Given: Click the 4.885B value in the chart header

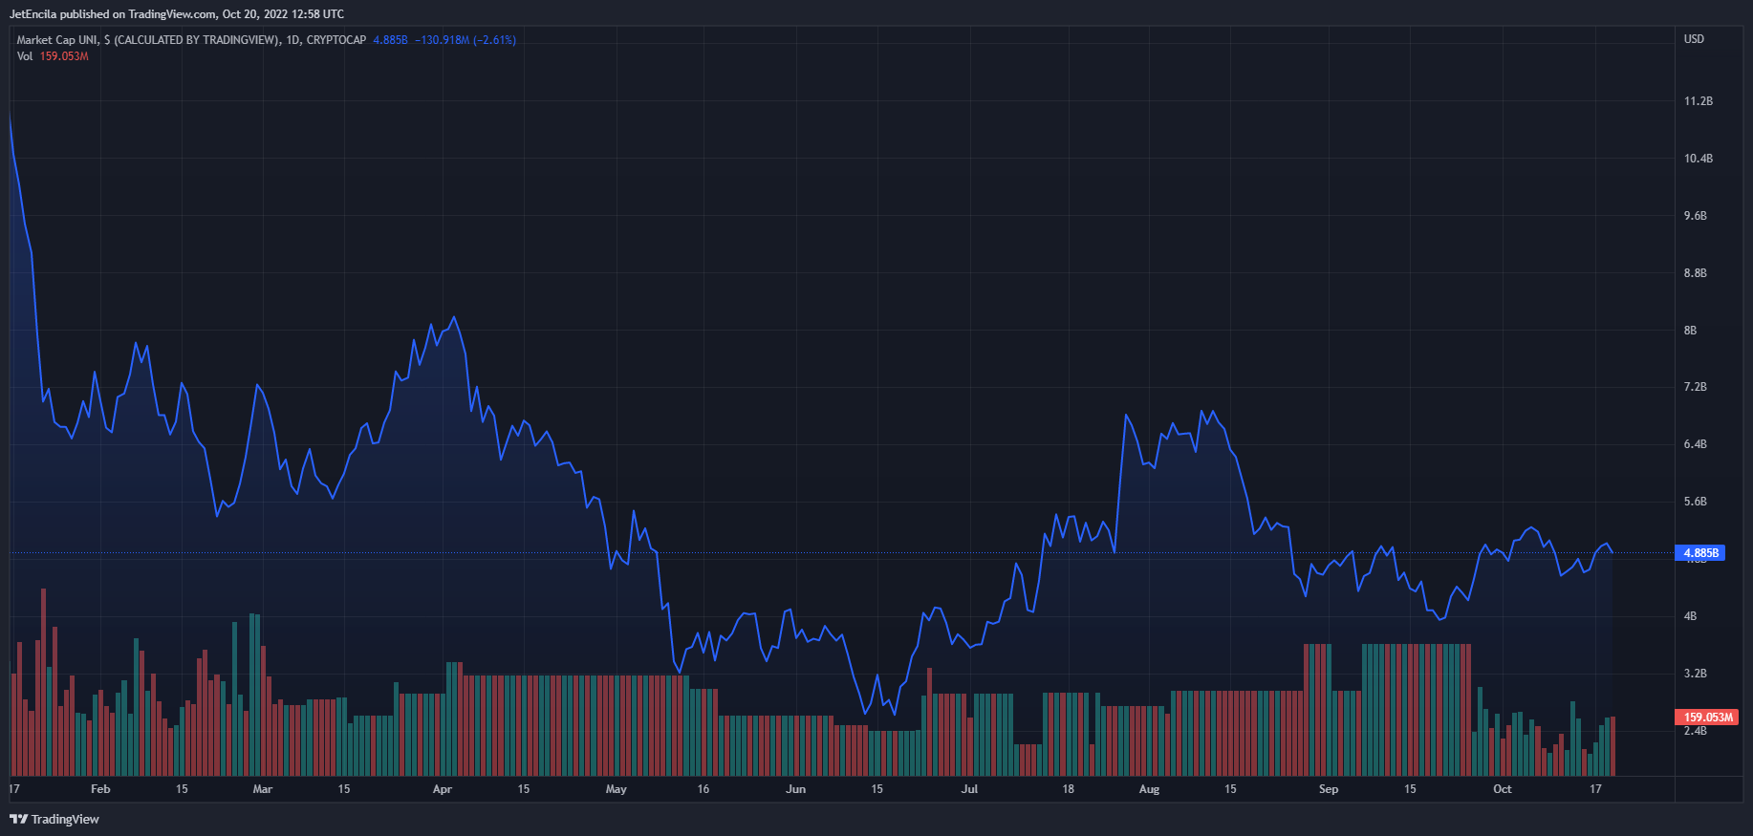Looking at the screenshot, I should (x=390, y=40).
